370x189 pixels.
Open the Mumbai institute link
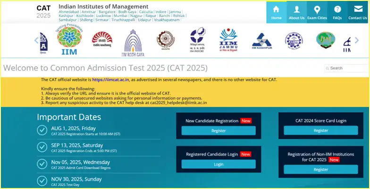121,16
